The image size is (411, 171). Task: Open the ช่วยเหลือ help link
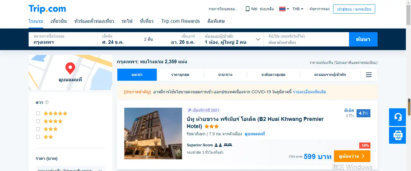coord(267,9)
